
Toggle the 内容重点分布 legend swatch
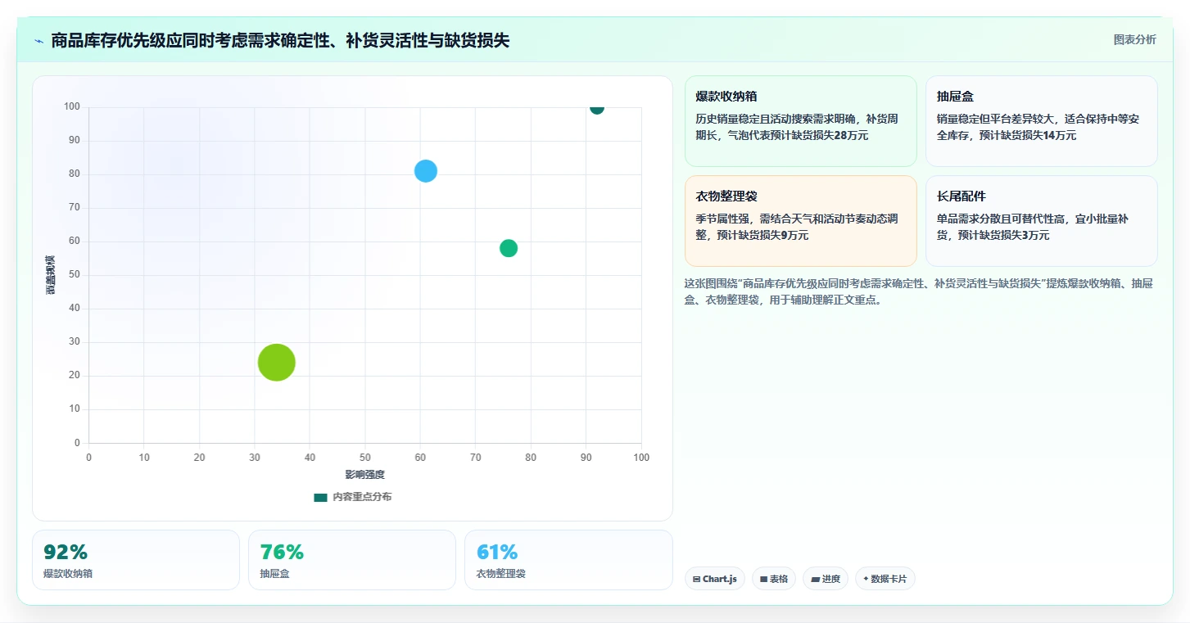pyautogui.click(x=320, y=497)
